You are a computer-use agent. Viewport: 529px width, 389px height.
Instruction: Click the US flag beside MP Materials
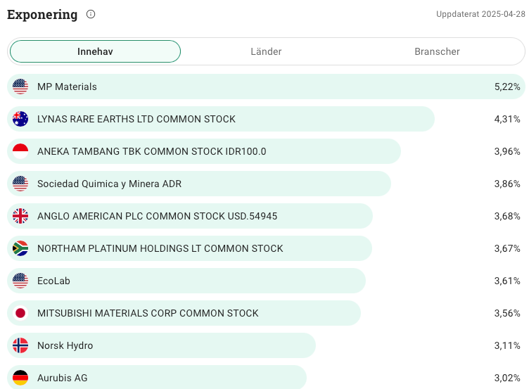click(20, 87)
